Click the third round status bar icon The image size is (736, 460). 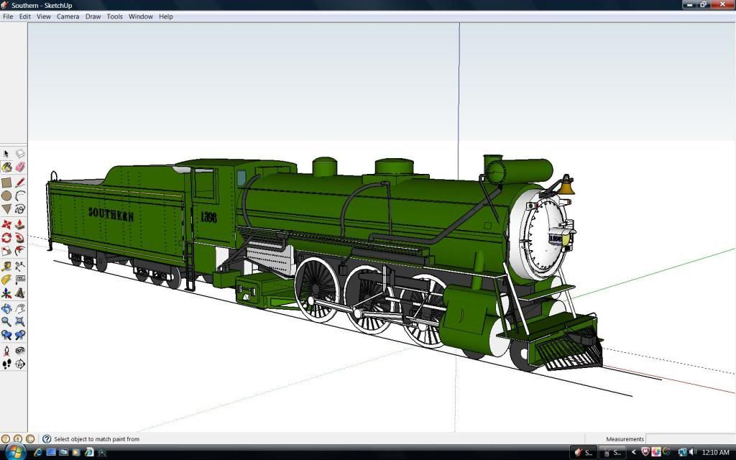point(30,439)
